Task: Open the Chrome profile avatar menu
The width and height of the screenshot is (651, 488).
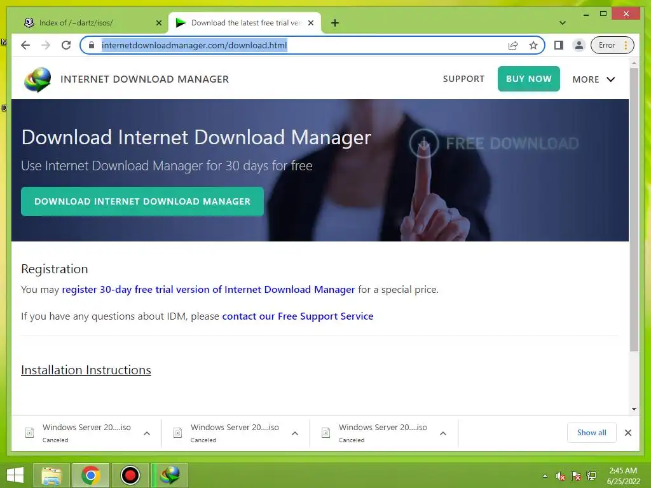Action: point(579,45)
